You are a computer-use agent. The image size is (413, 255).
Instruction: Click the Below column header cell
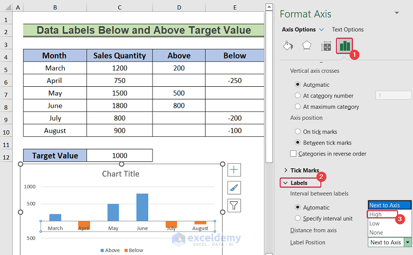pos(235,55)
